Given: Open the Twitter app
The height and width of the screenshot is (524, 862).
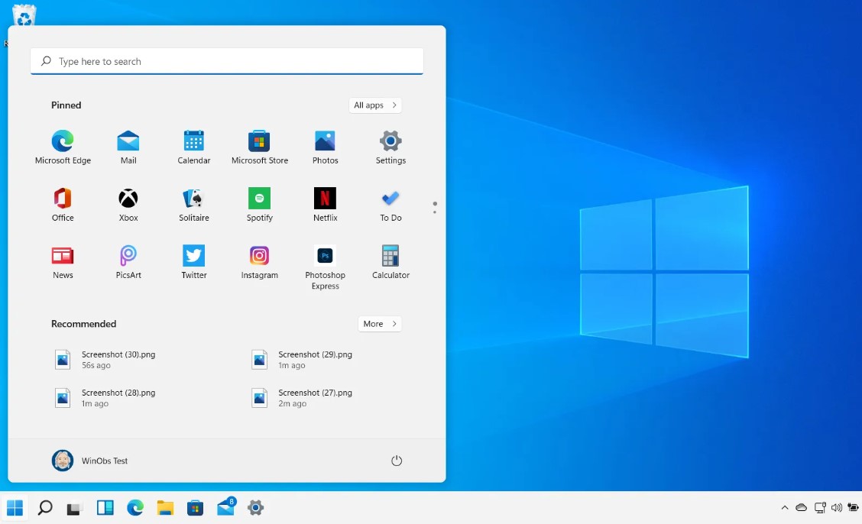Looking at the screenshot, I should tap(193, 263).
